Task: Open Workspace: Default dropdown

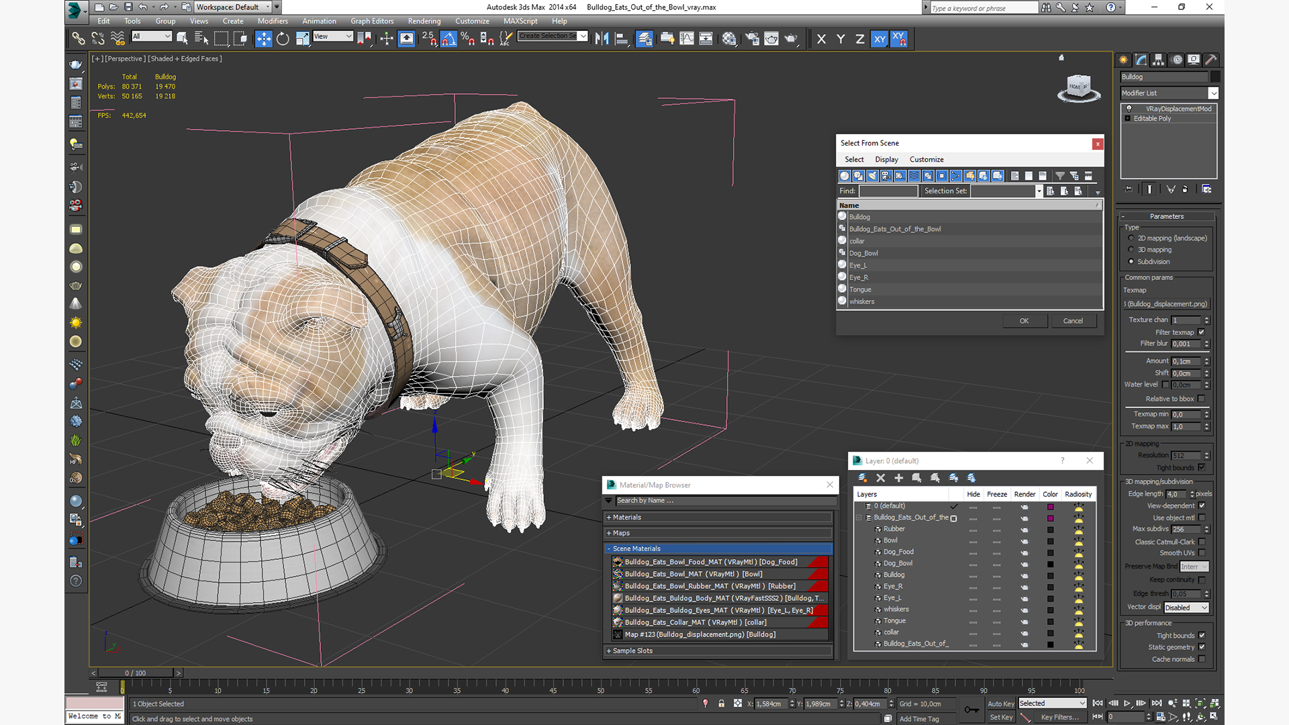Action: point(233,7)
